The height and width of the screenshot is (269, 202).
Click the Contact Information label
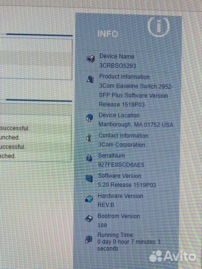pyautogui.click(x=123, y=135)
